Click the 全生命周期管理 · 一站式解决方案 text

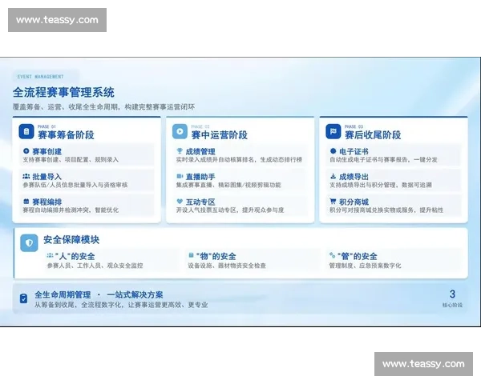99,295
